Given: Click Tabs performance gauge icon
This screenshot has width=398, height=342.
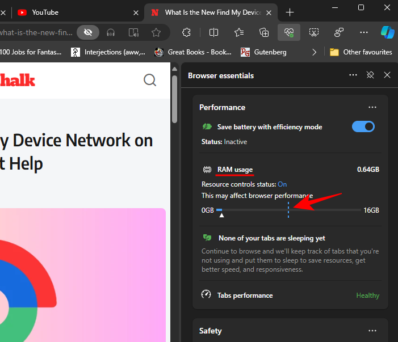Looking at the screenshot, I should (x=206, y=294).
